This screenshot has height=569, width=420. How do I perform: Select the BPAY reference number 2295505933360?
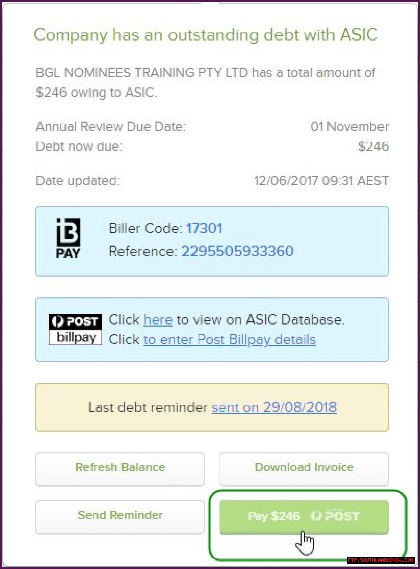pos(237,251)
